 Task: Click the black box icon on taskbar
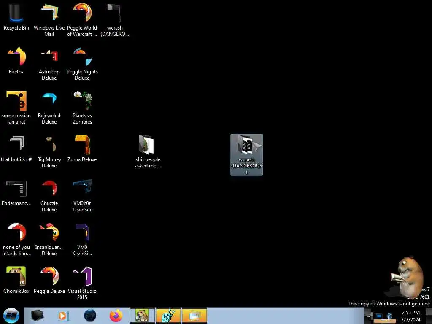pos(37,316)
